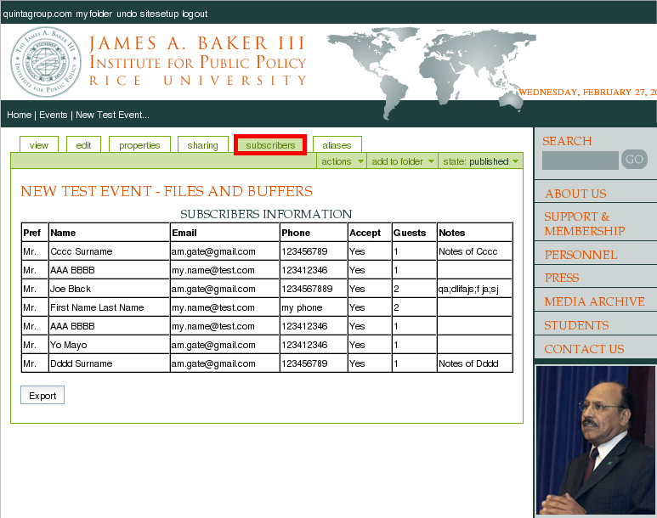Screen dimensions: 657x518
Task: Expand the state: published dropdown
Action: [x=480, y=161]
